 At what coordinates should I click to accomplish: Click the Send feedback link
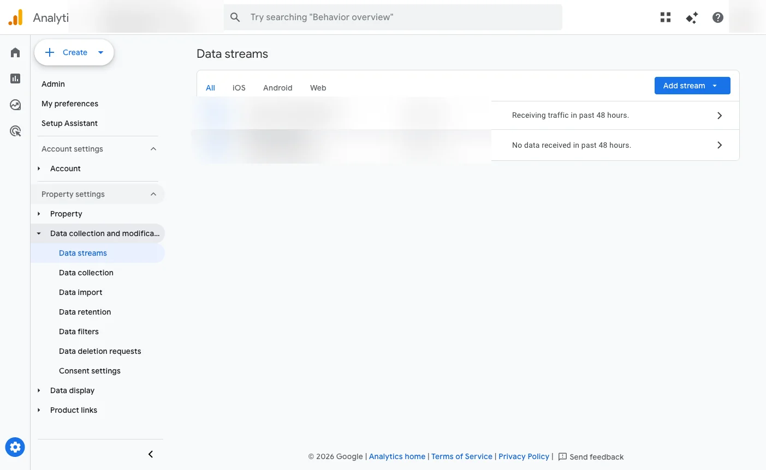click(596, 456)
